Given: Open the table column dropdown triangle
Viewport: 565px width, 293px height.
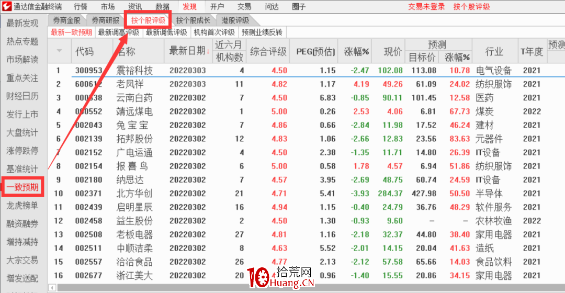Looking at the screenshot, I should (59, 51).
